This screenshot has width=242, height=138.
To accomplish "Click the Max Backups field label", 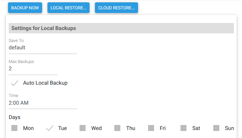I will pos(21,62).
